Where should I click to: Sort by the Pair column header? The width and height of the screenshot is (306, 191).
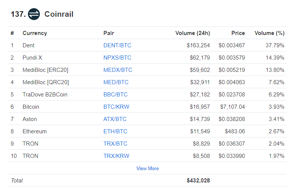[x=109, y=33]
